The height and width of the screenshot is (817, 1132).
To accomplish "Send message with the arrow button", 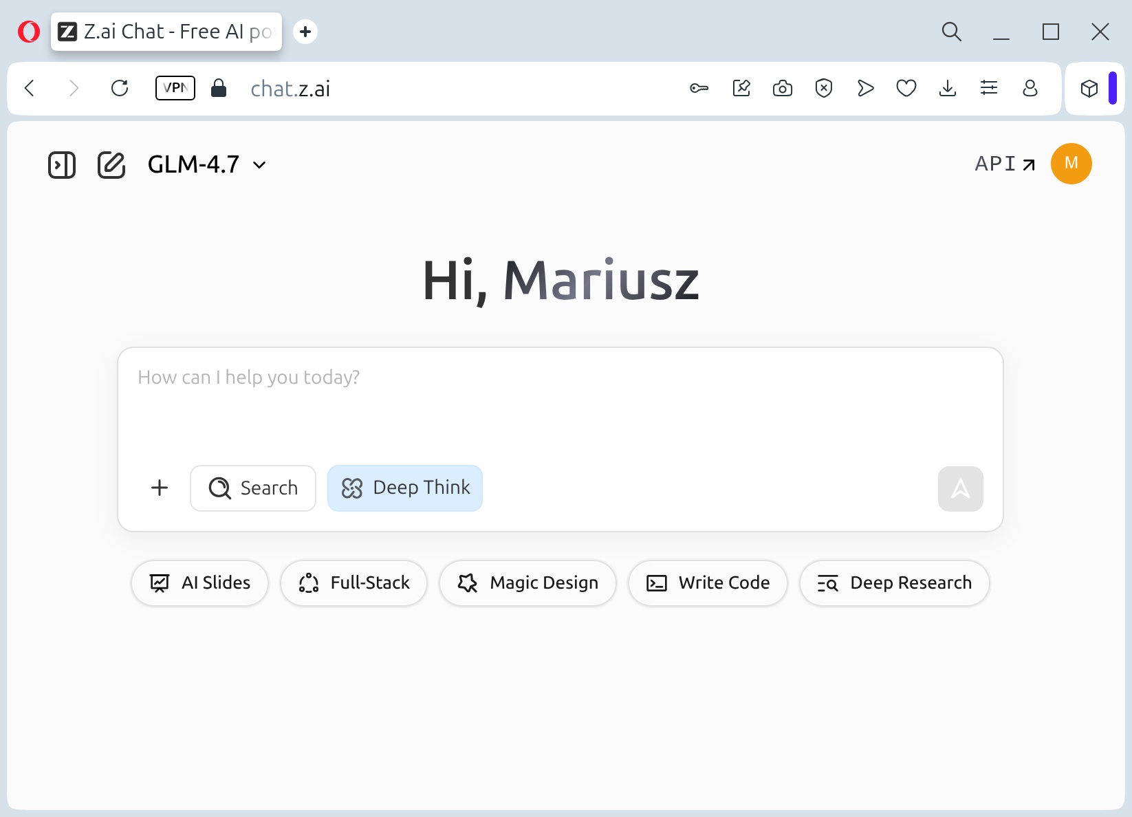I will point(960,489).
